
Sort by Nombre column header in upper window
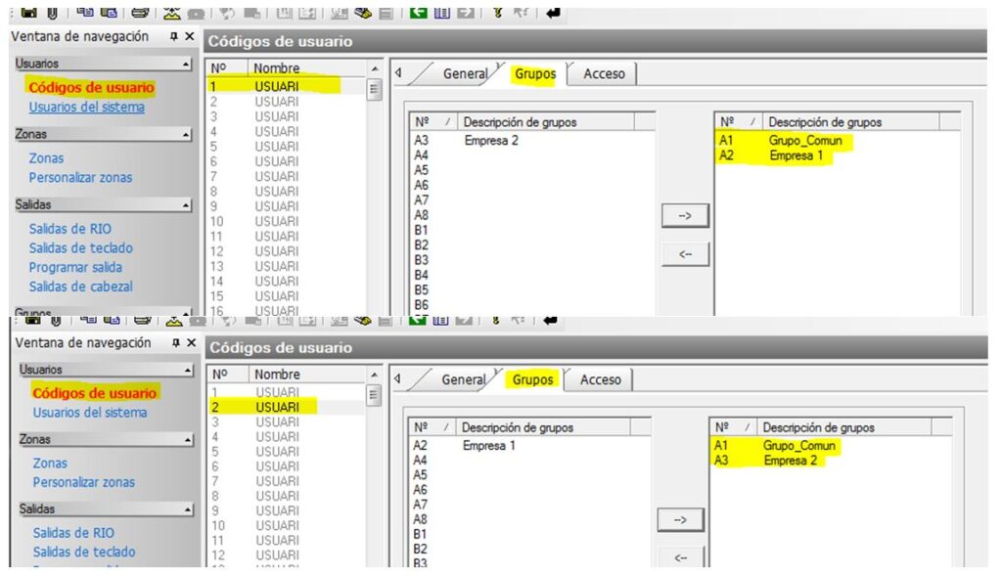pos(306,67)
